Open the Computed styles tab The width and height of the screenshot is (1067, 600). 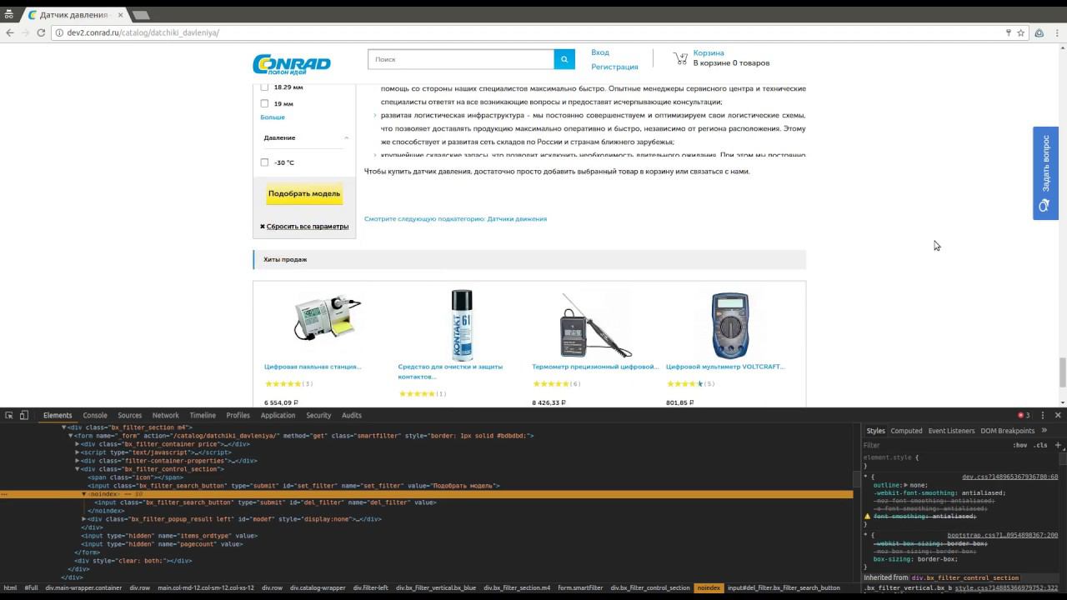click(x=906, y=431)
